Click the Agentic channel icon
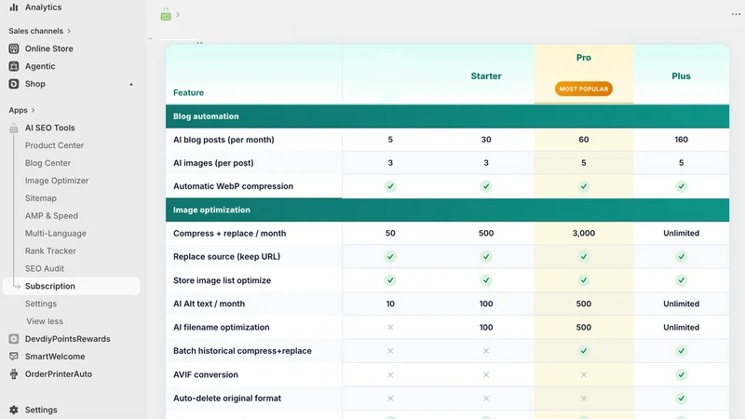This screenshot has width=745, height=419. [14, 66]
